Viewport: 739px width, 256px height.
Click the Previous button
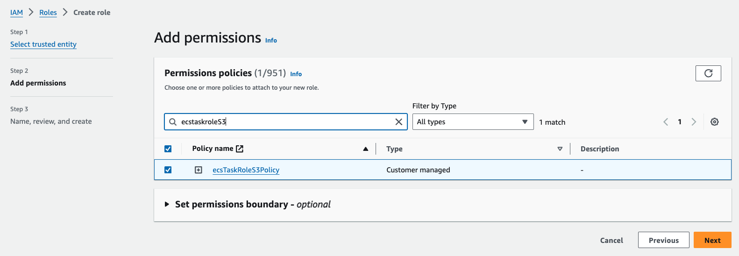point(663,240)
